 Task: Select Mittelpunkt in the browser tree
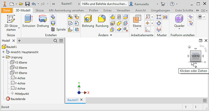22,94
